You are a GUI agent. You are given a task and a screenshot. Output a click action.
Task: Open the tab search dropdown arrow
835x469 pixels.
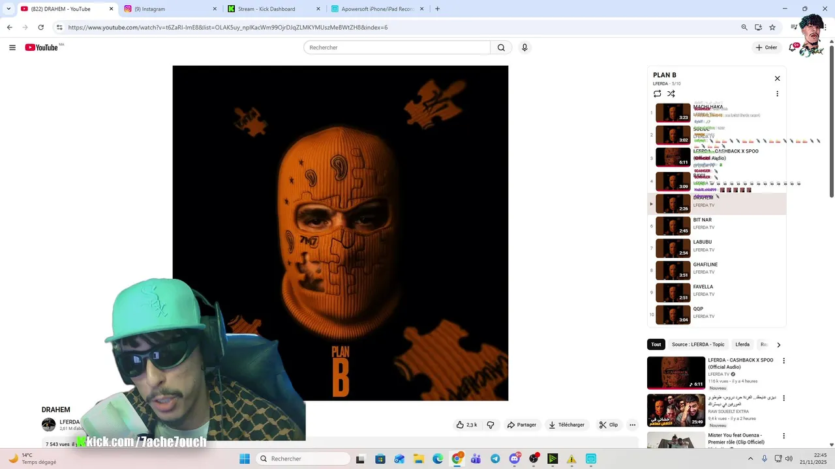(8, 9)
